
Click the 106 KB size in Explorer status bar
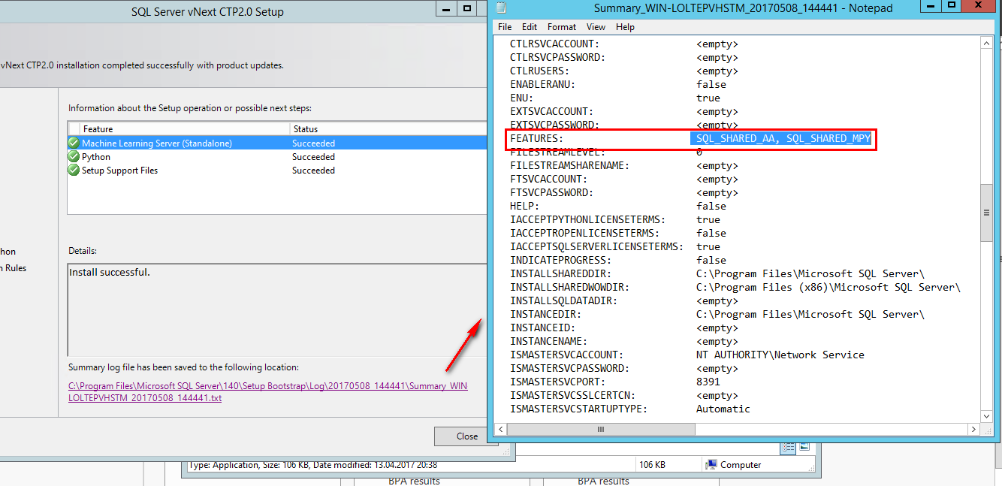652,465
